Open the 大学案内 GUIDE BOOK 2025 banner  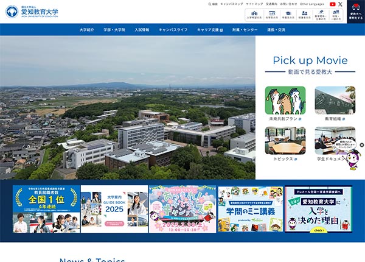114,209
